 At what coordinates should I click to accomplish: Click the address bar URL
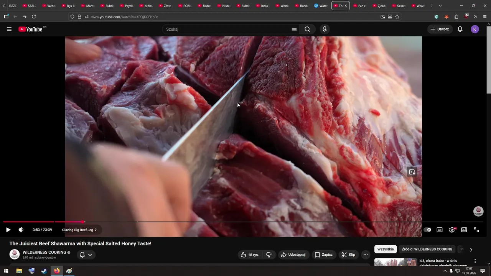point(125,17)
